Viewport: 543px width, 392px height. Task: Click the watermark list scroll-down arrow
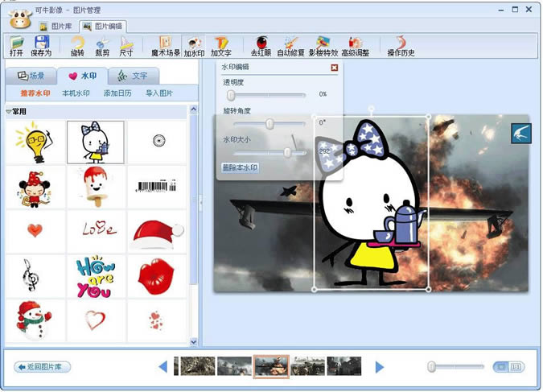[x=194, y=342]
